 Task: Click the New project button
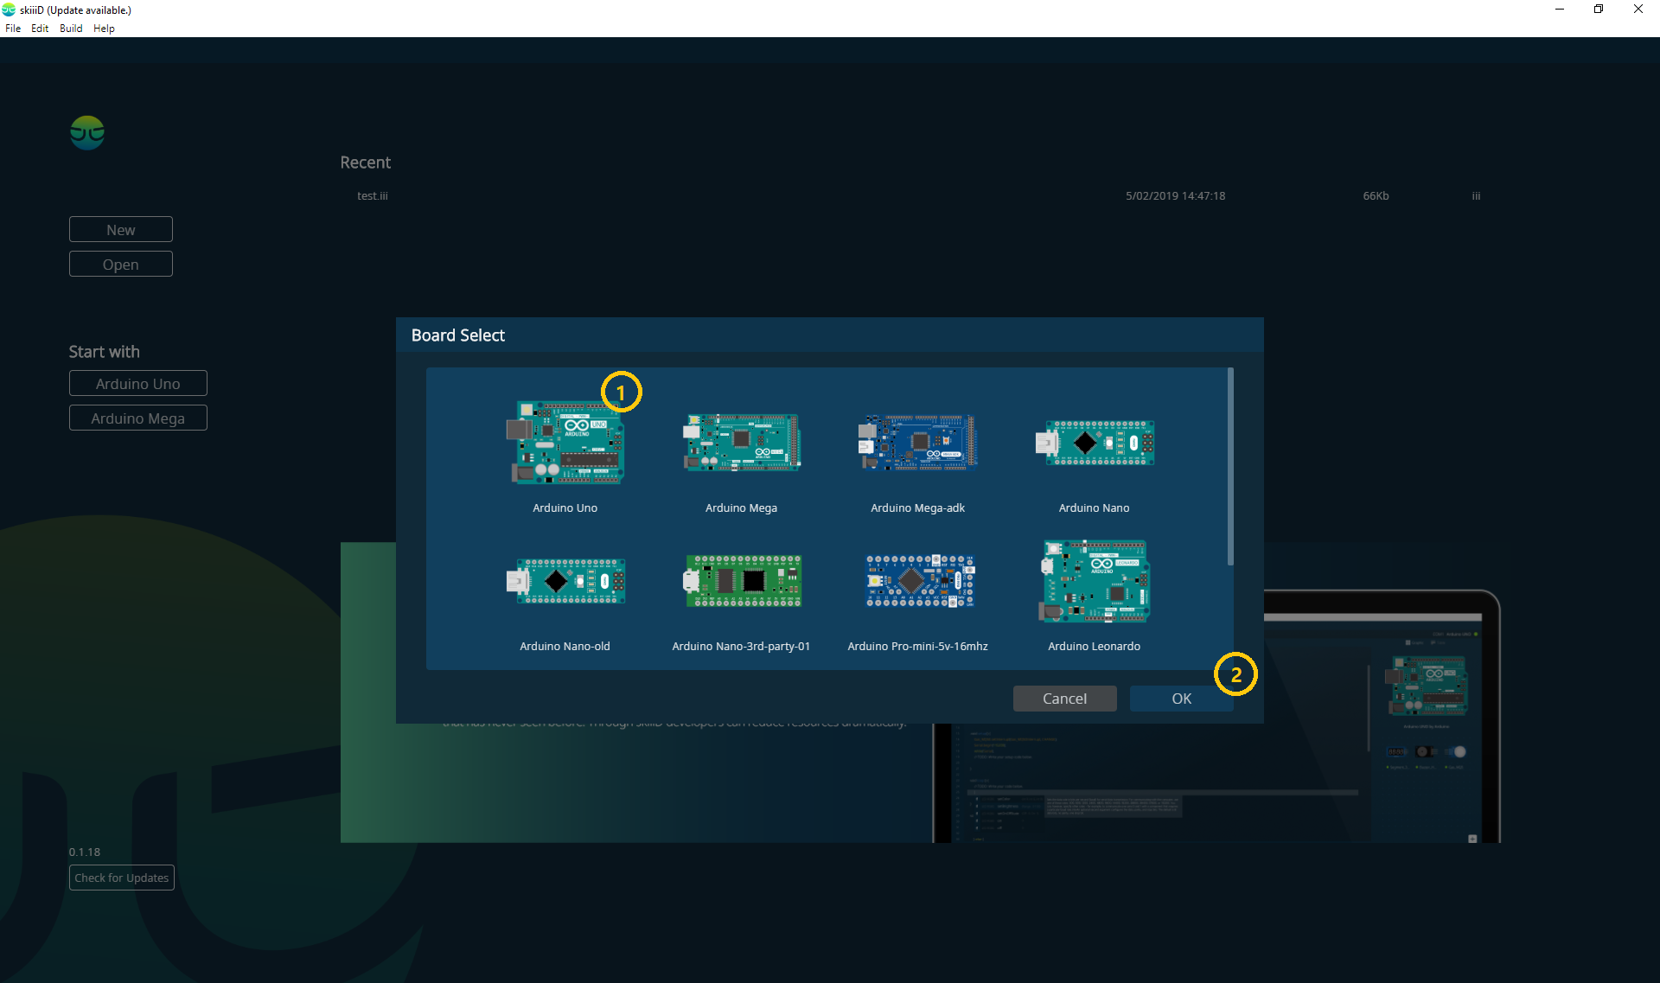coord(121,230)
